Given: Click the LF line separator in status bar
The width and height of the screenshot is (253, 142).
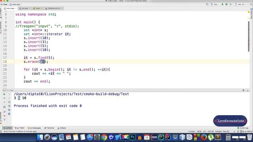Looking at the screenshot, I should [x=204, y=131].
